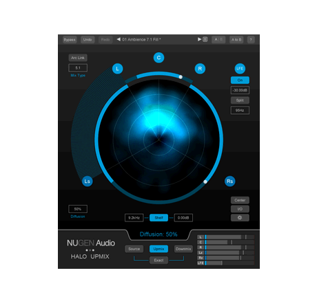Click the LFE output meter label

(201, 263)
